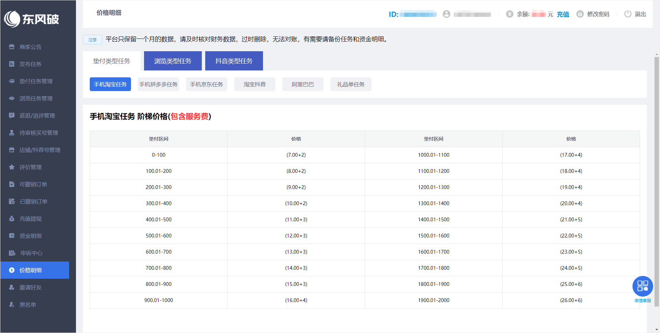This screenshot has height=333, width=660.
Task: Click the 注意 notice tag
Action: point(92,40)
